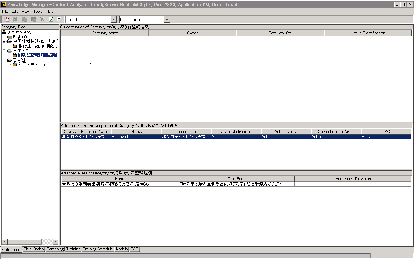Switch to the Field Codes tab
Viewport: 414px width, 259px height.
(x=33, y=249)
